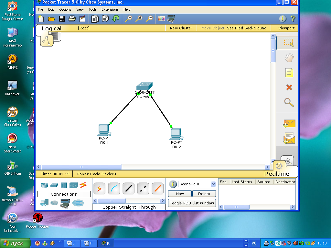Click the Delete scenario button
Viewport: 331px width, 248px height.
pos(204,194)
